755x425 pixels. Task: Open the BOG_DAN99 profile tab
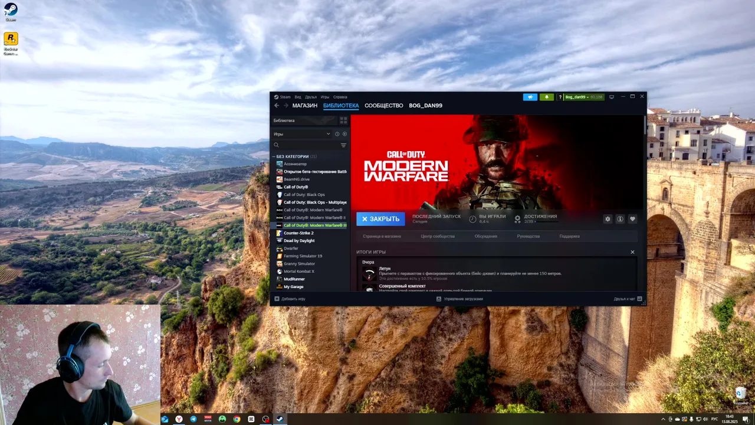426,106
